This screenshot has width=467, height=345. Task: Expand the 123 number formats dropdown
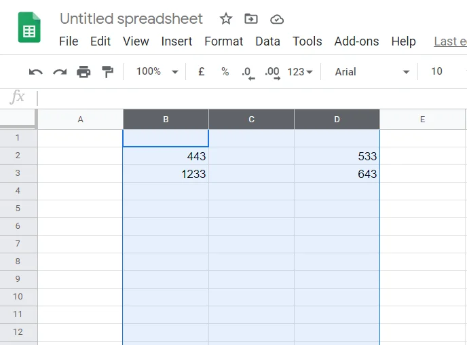(x=300, y=71)
